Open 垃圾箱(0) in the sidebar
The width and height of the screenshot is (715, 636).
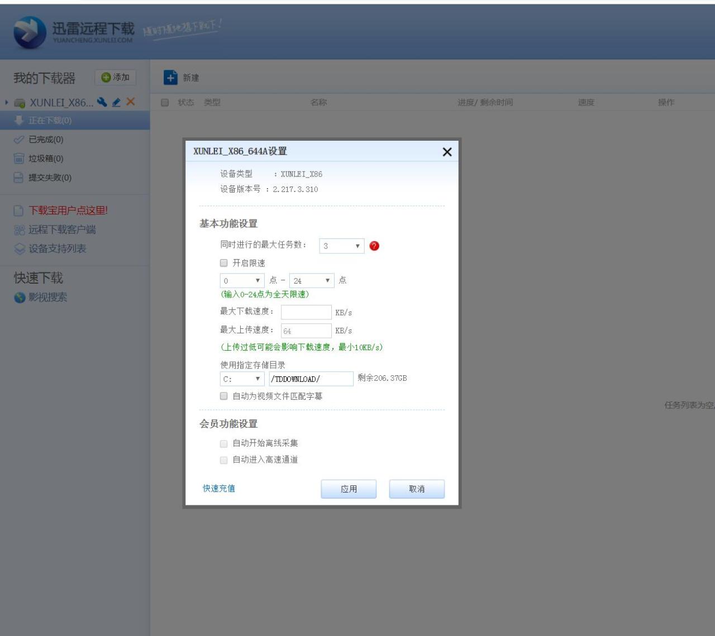coord(46,159)
